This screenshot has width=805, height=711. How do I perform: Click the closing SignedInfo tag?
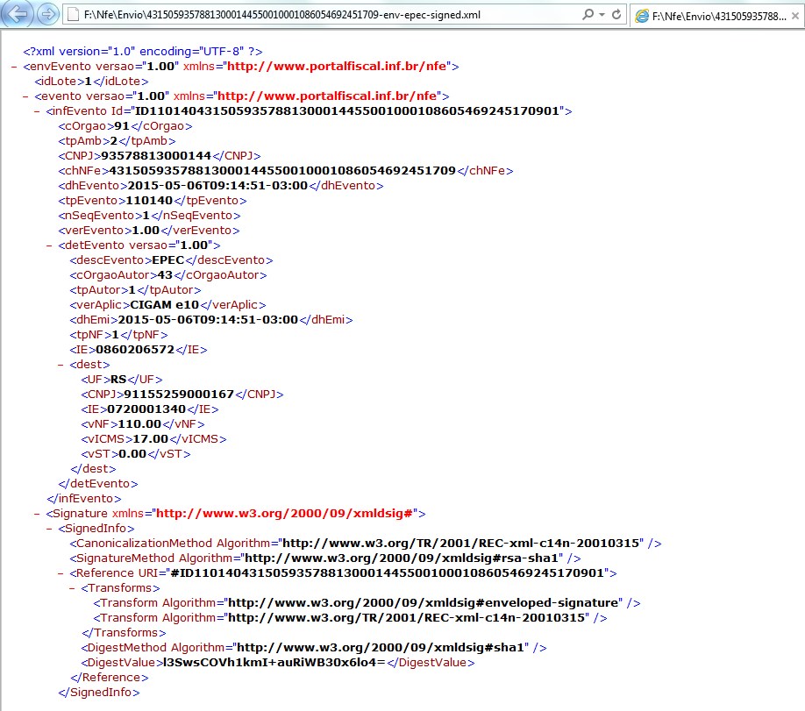98,692
